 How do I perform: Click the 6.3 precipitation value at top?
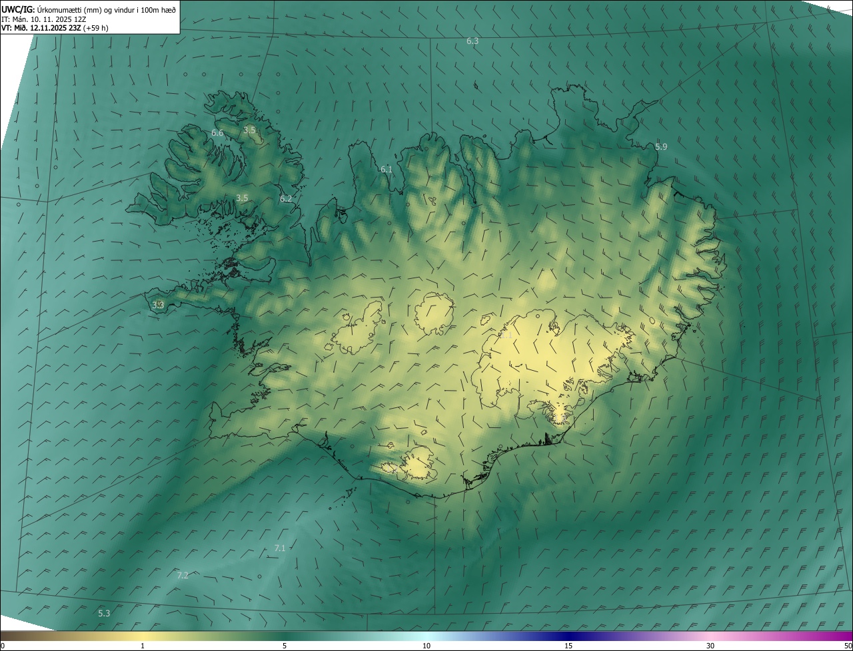click(x=472, y=41)
